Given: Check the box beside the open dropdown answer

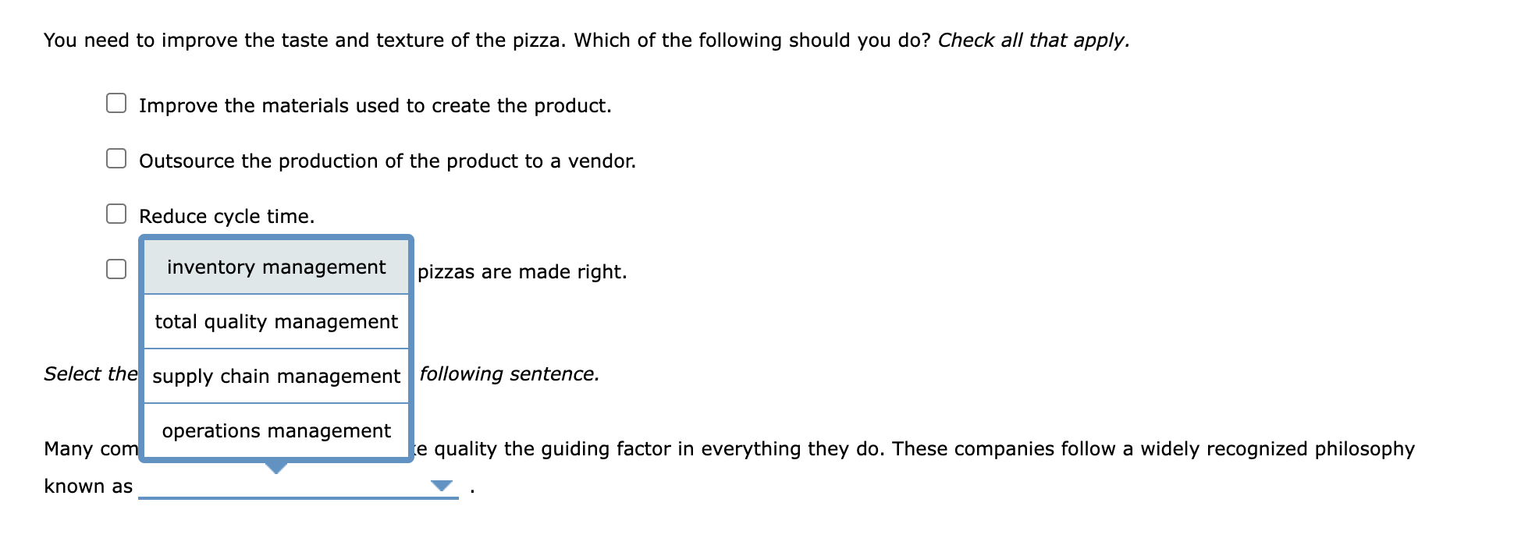Looking at the screenshot, I should point(116,268).
